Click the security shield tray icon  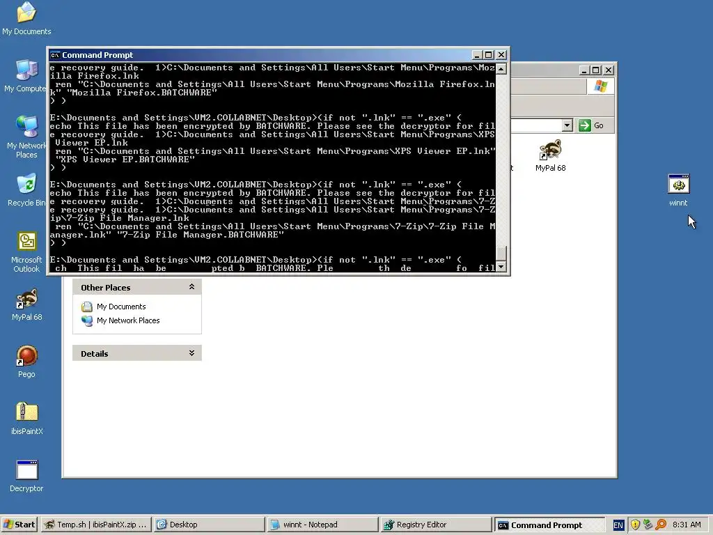pos(635,525)
